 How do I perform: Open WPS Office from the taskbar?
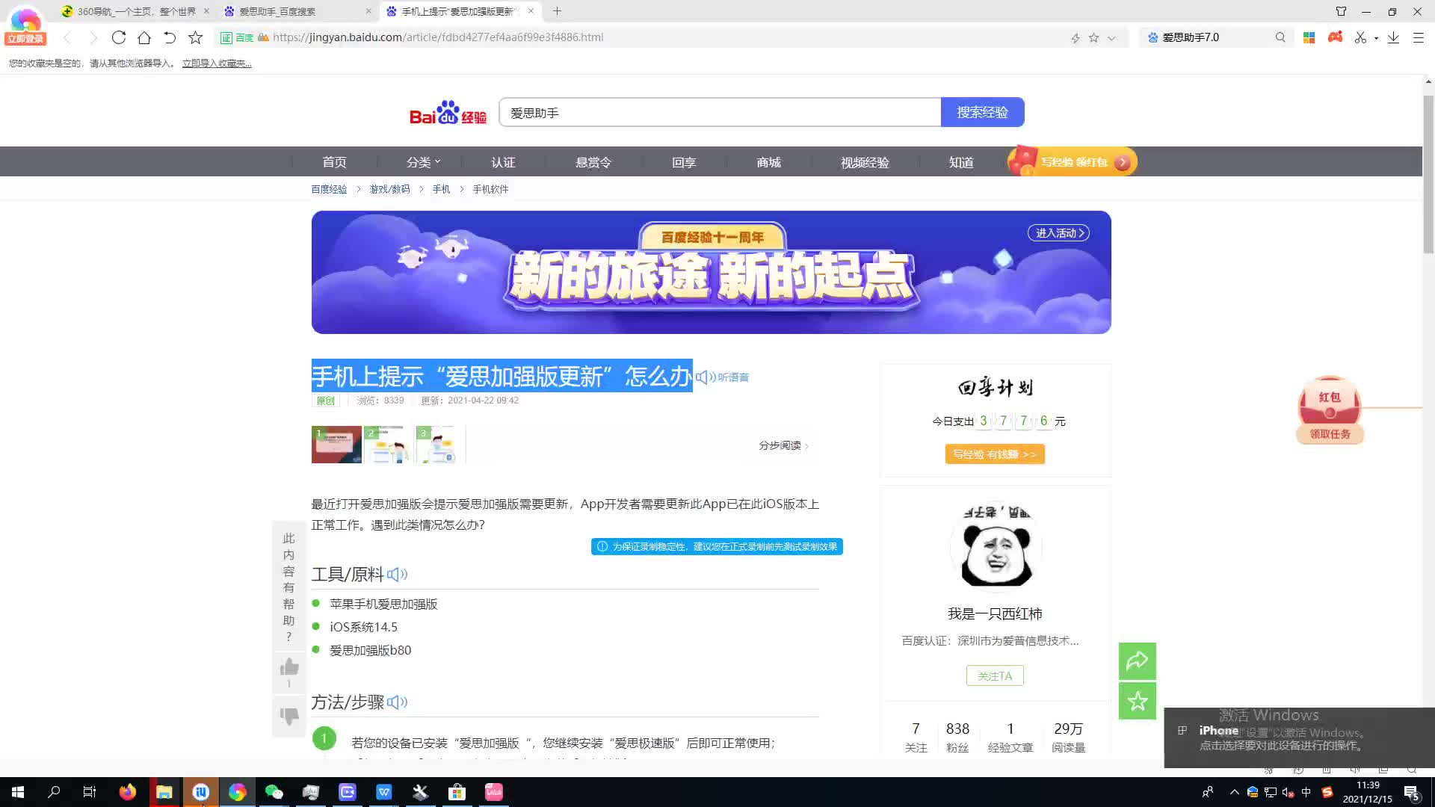coord(384,792)
